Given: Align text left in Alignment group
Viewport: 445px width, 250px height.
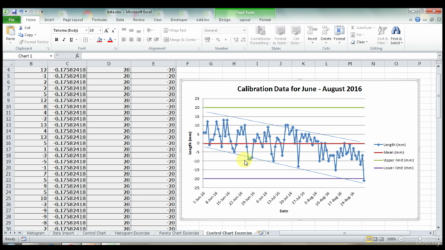Looking at the screenshot, I should [x=124, y=40].
